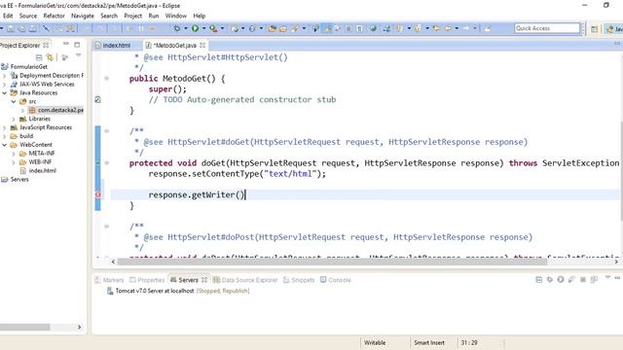Expand the JavaScript Resources node
Viewport: 623px width, 350px height.
(x=4, y=127)
